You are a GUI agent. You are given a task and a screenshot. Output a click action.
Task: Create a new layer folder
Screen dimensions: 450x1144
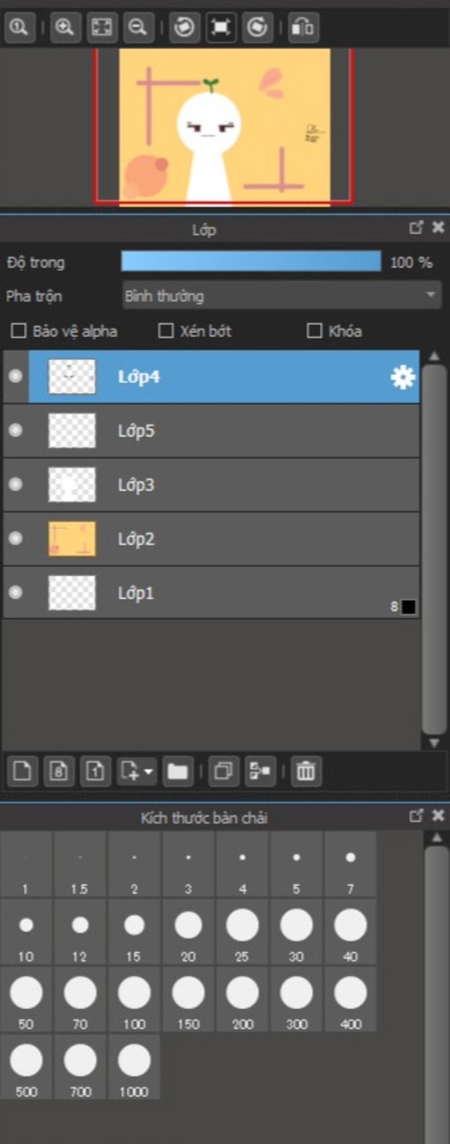tap(178, 772)
